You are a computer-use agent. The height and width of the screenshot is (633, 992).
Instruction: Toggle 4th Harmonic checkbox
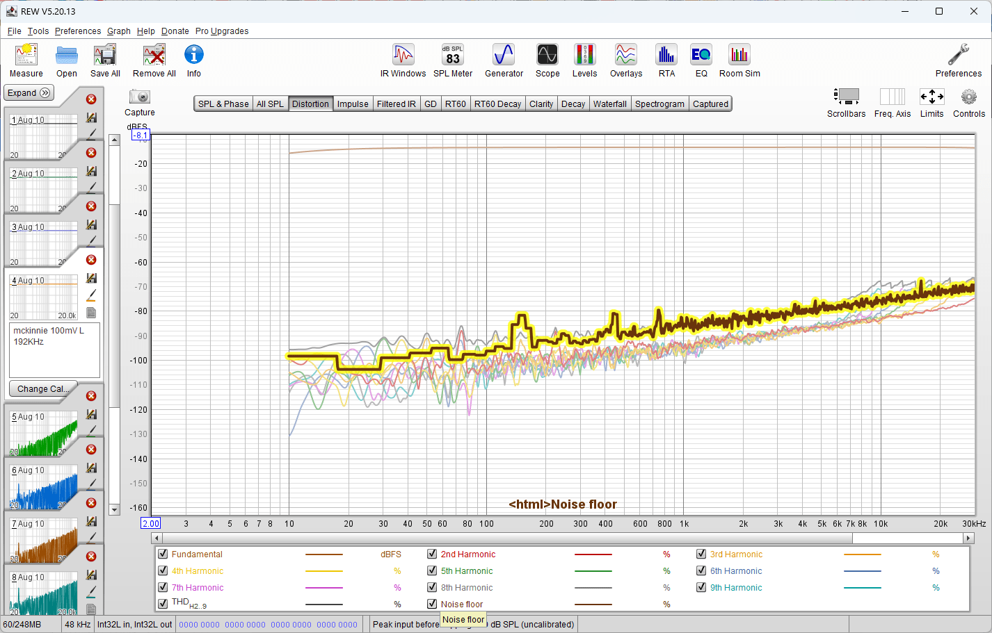coord(163,570)
